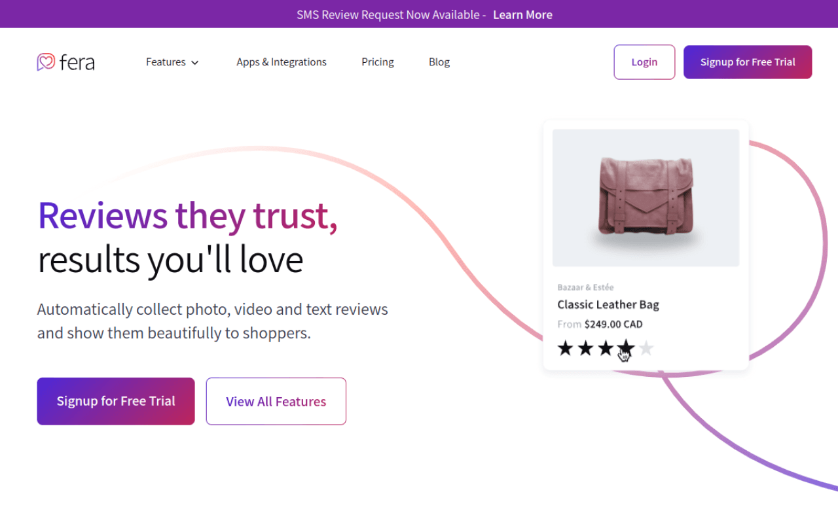The height and width of the screenshot is (530, 838).
Task: Select the fifth empty rating star
Action: coord(646,348)
